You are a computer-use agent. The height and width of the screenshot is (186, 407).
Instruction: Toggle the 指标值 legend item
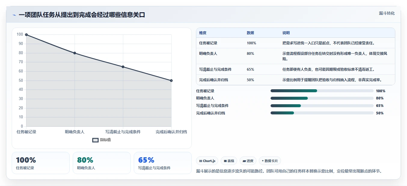[102, 140]
